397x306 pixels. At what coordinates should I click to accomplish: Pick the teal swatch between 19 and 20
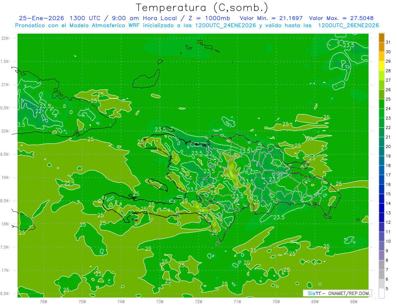tap(381, 151)
